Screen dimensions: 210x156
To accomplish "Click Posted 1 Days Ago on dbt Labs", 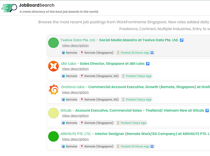I will tap(136, 76).
